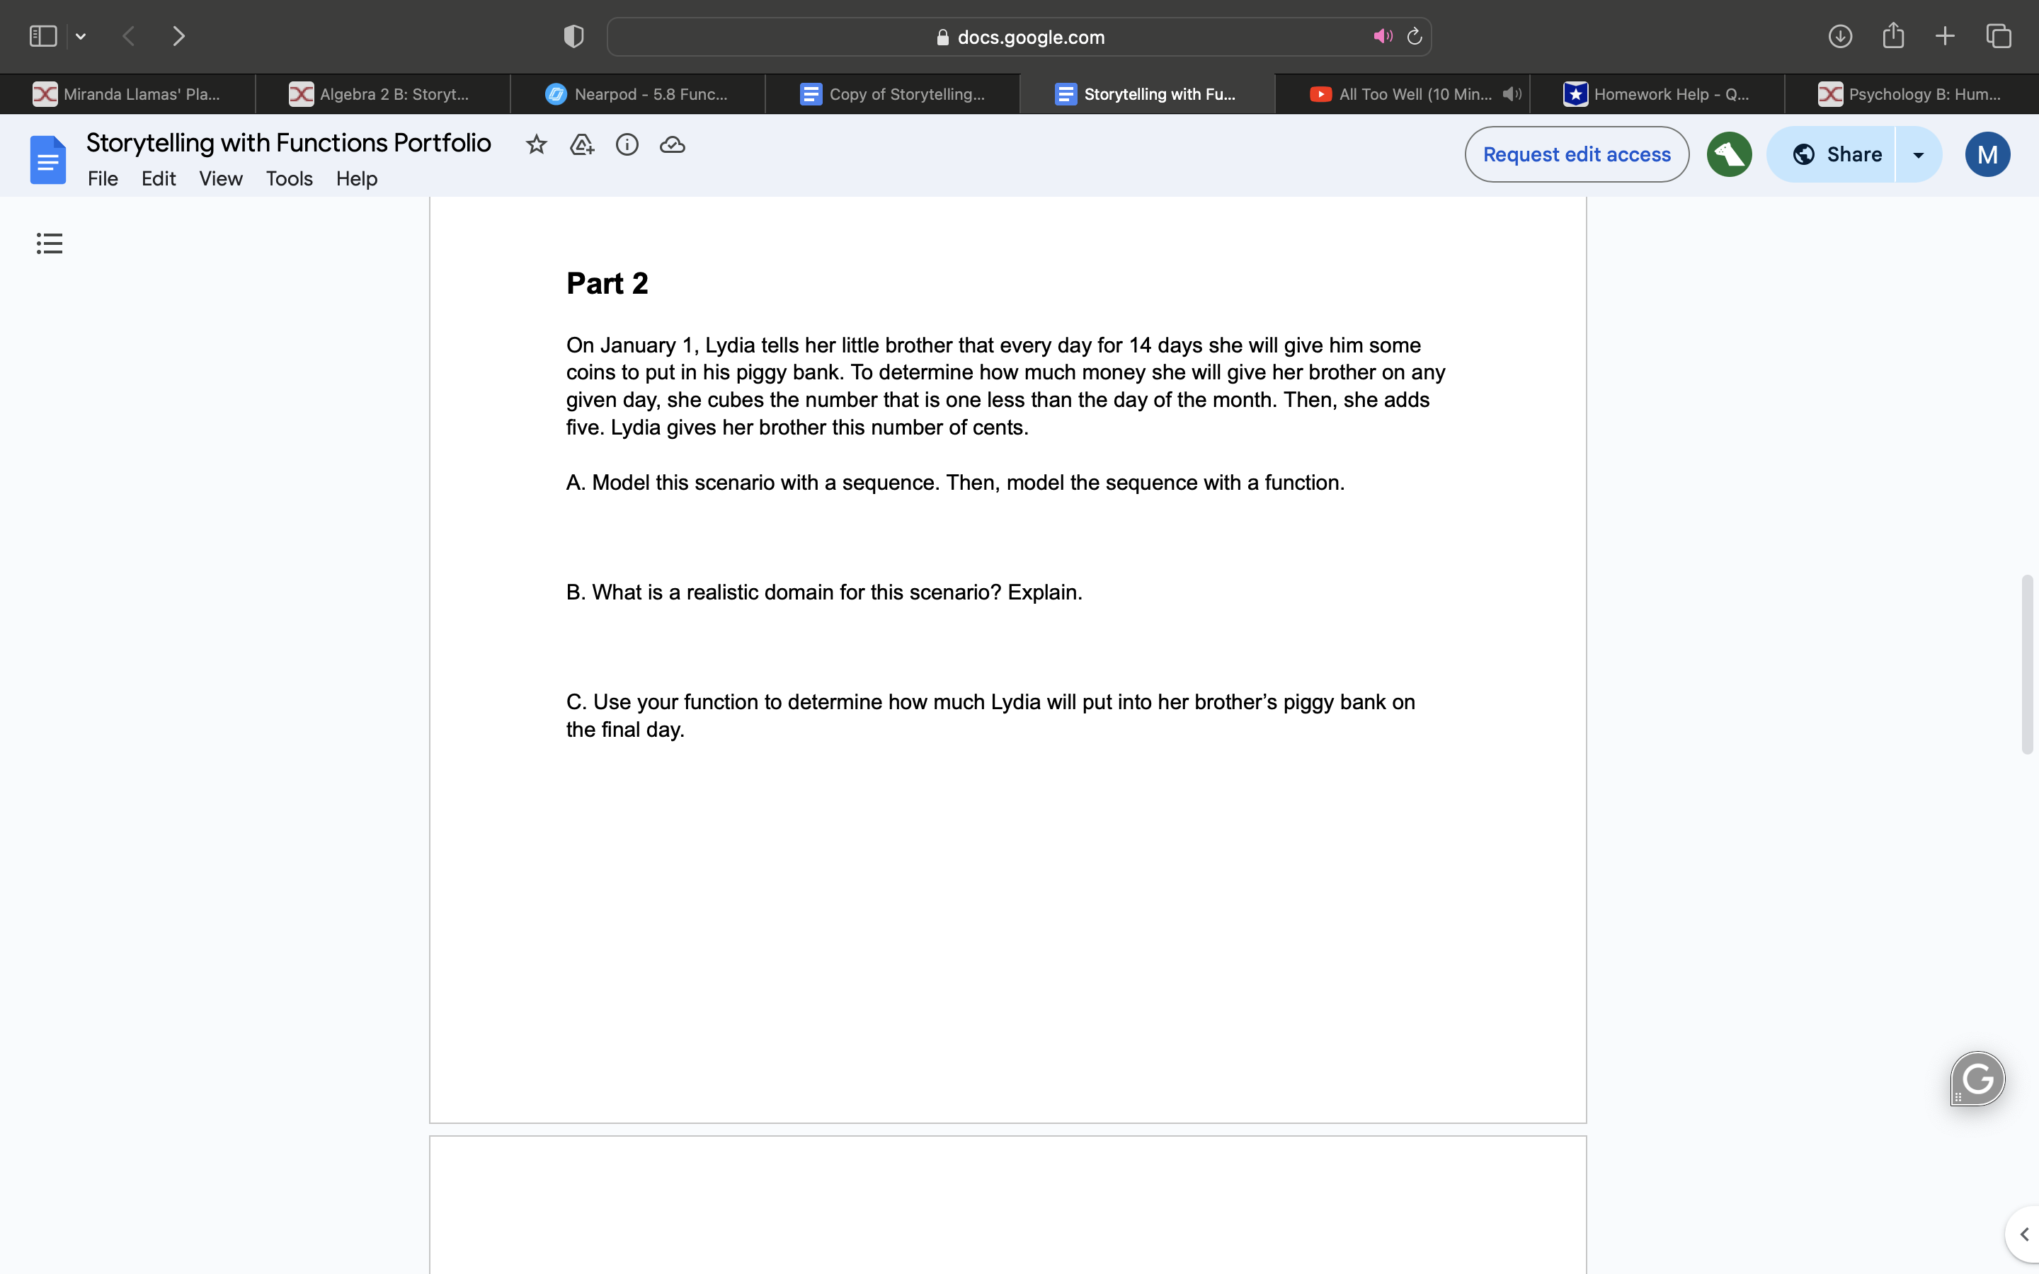Open the sidebar chevron dropdown
Viewport: 2039px width, 1274px height.
point(81,35)
